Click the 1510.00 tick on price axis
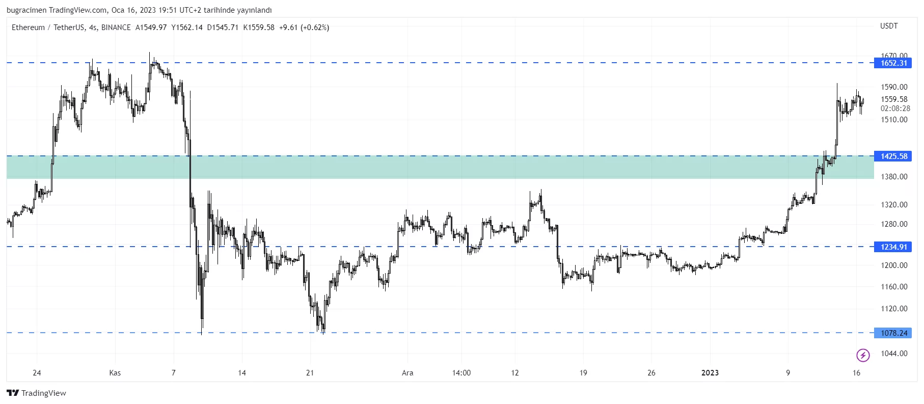The image size is (924, 404). pyautogui.click(x=894, y=120)
